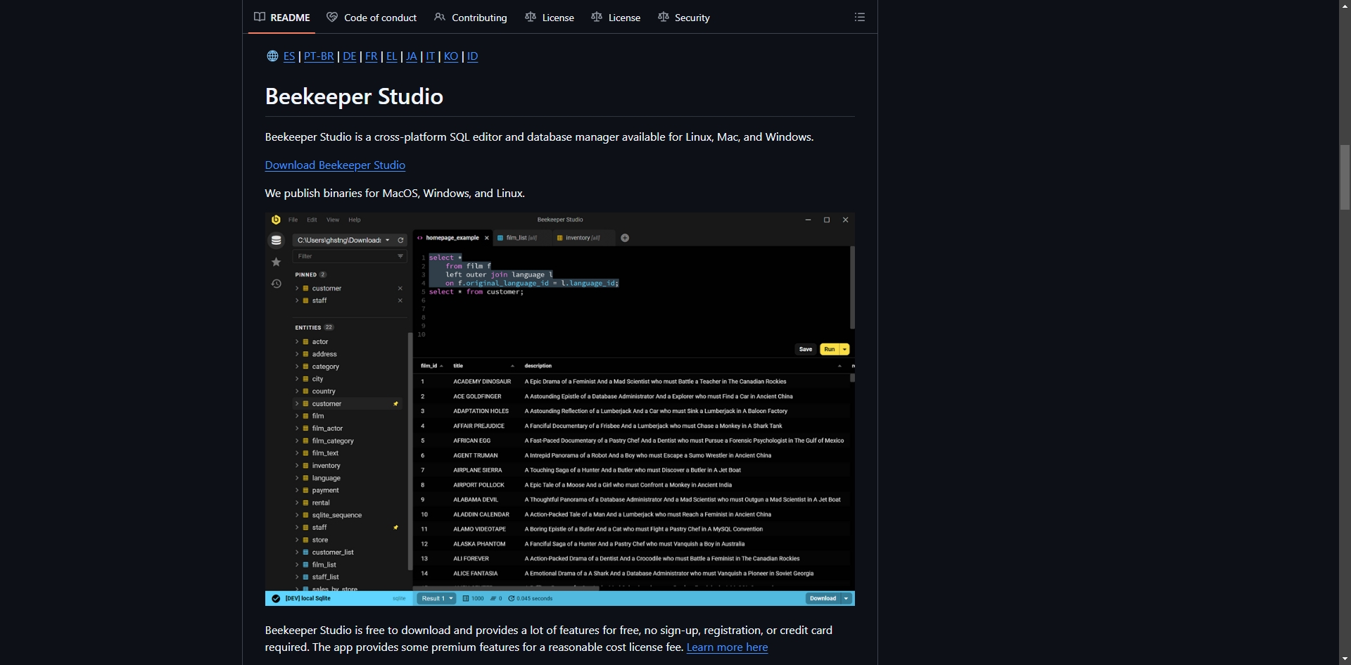
Task: Click the database icon in screenshot sidebar
Action: [277, 240]
